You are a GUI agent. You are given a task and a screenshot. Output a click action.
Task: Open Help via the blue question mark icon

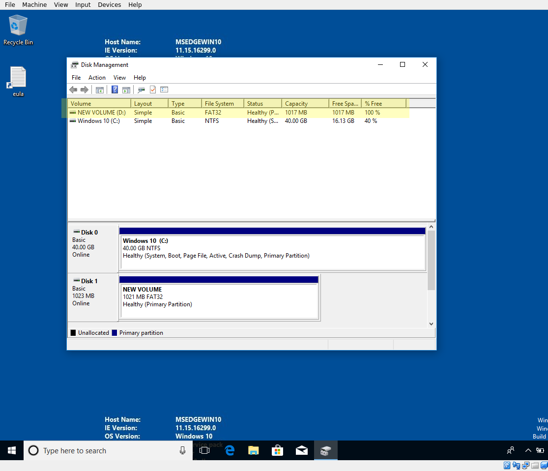click(x=115, y=90)
